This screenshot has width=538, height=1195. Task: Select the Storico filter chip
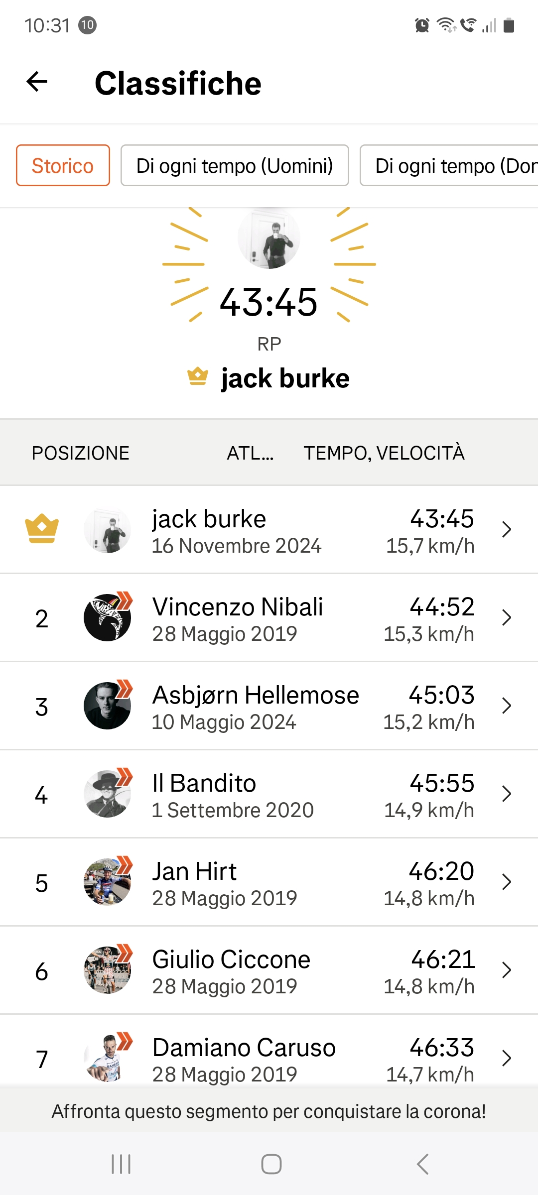63,165
